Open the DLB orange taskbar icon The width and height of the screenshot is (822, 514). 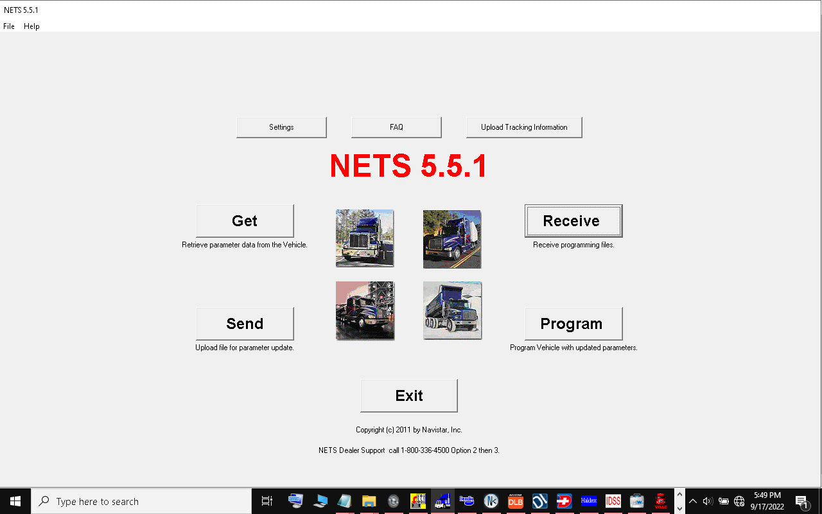(516, 501)
